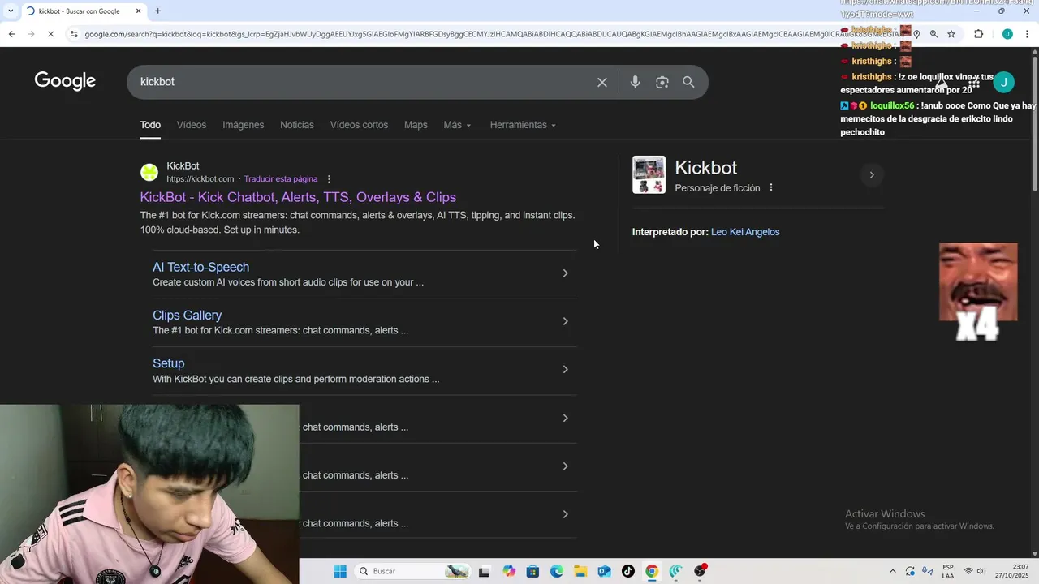Open the KickBot - Kick Chatbot result title
Image resolution: width=1039 pixels, height=584 pixels.
coord(298,197)
